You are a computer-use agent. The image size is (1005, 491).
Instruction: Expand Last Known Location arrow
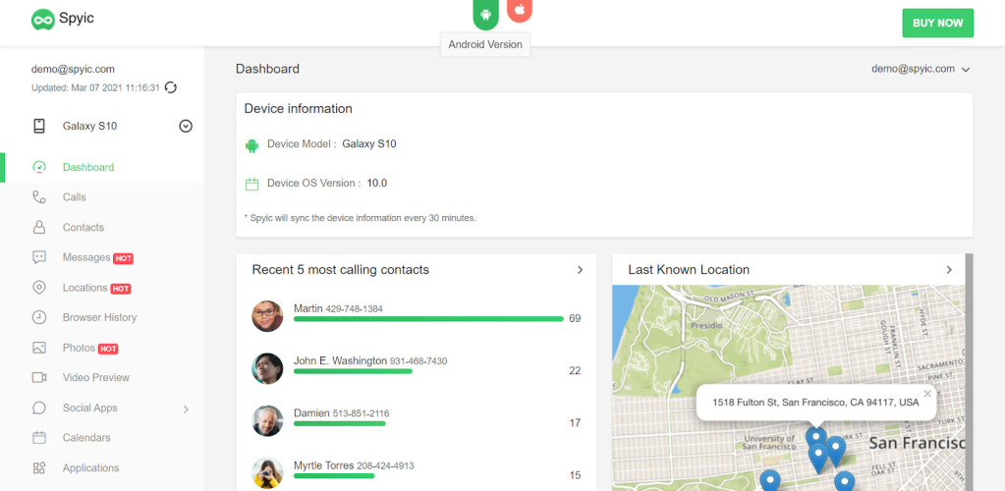coord(949,270)
